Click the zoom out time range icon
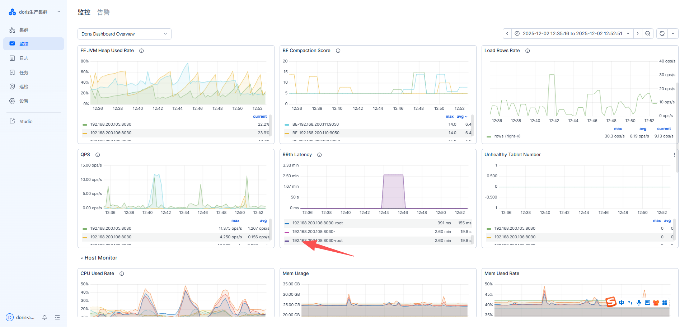Screen dimensions: 689x327 click(648, 33)
